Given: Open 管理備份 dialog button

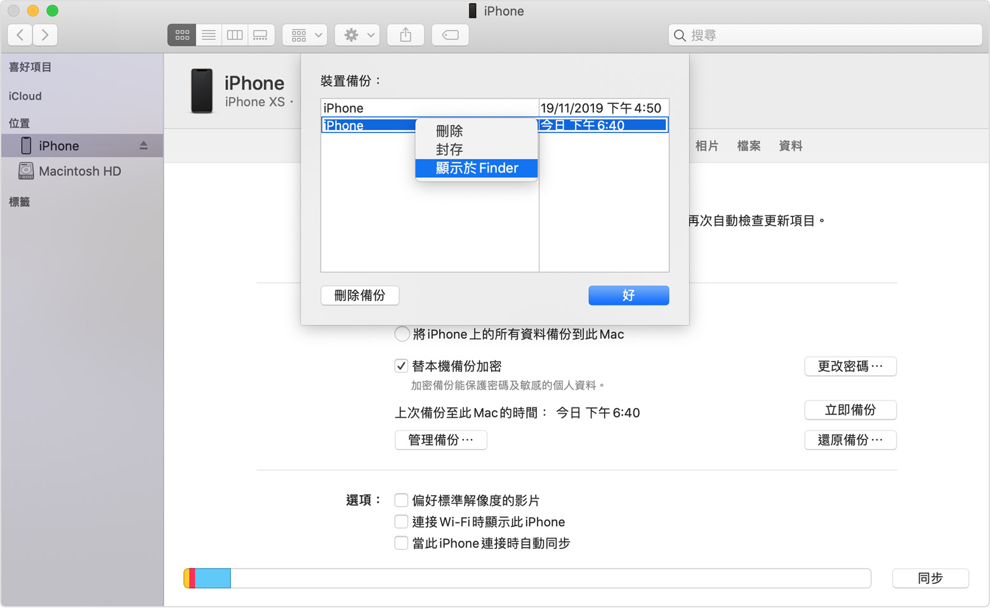Looking at the screenshot, I should pyautogui.click(x=441, y=440).
